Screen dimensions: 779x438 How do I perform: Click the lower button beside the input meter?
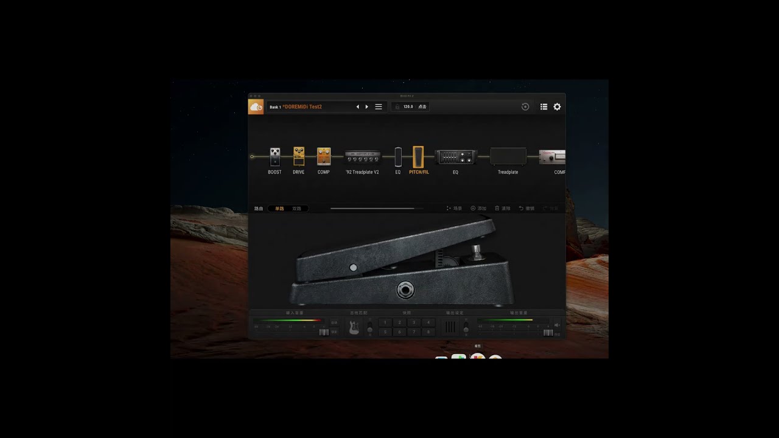pos(334,332)
